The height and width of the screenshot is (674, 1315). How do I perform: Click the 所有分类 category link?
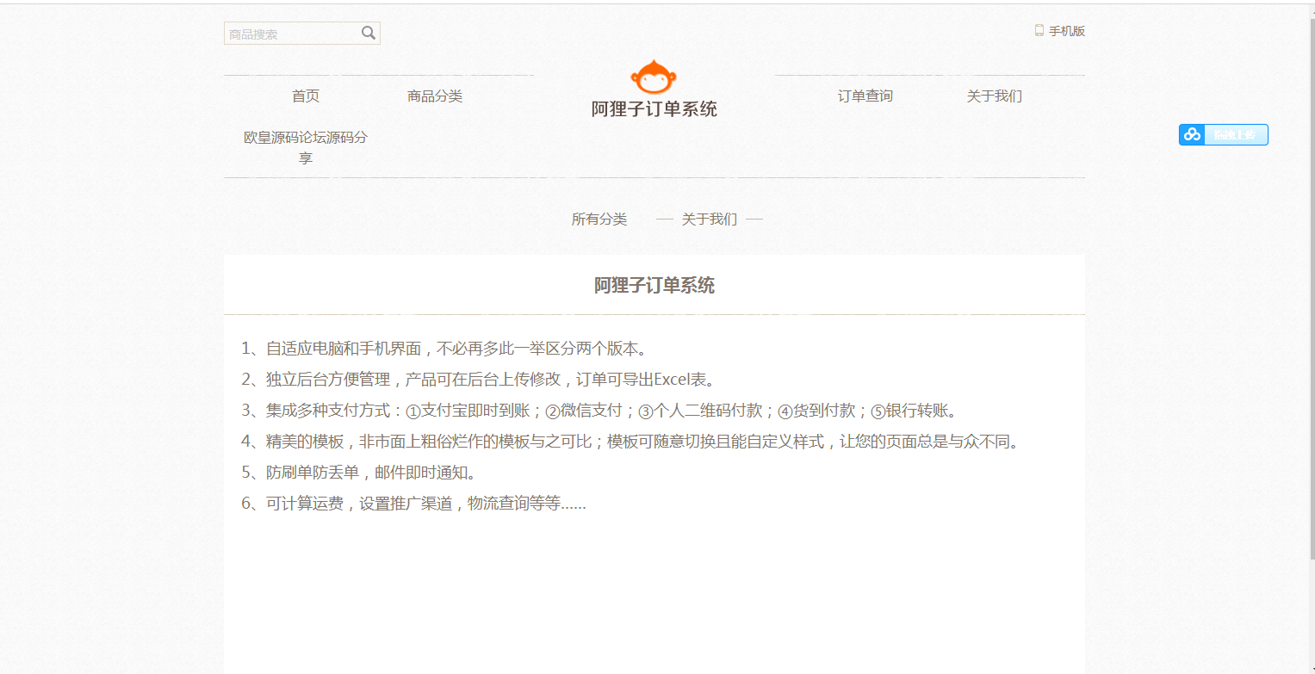(x=600, y=220)
